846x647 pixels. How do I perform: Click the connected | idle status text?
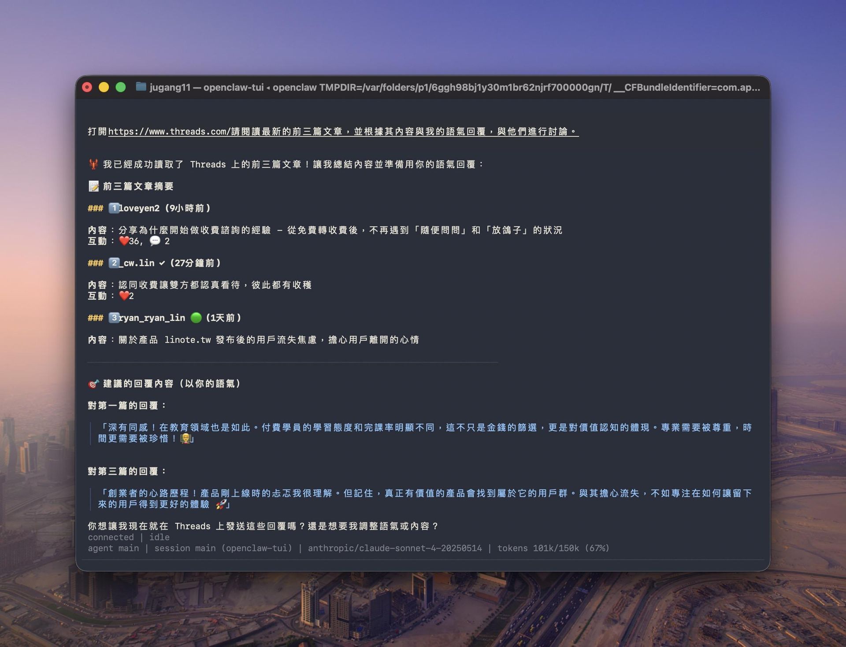coord(128,537)
